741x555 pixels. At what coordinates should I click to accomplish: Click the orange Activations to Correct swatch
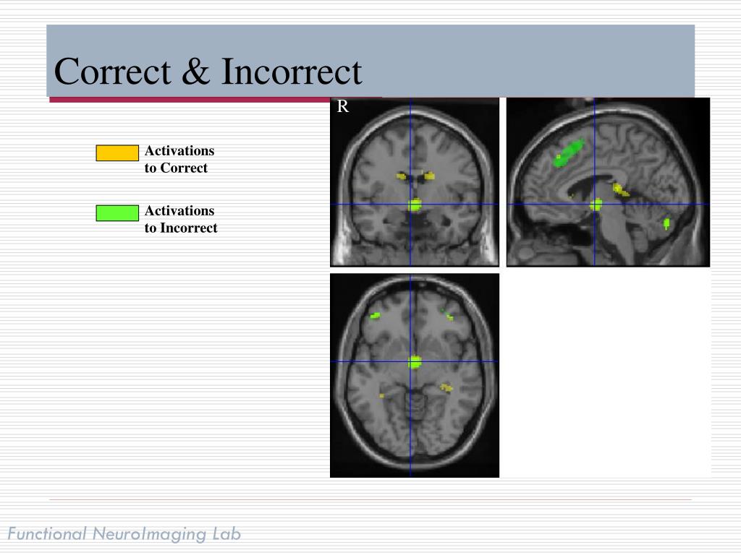click(117, 153)
